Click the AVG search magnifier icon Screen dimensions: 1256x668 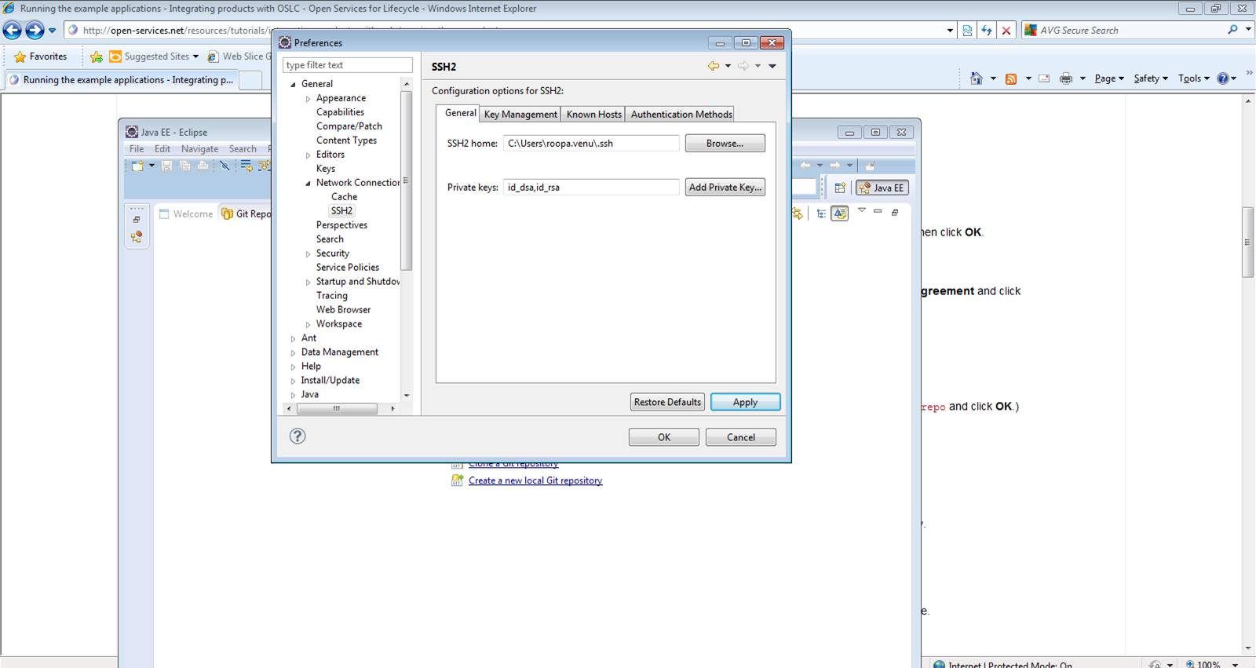point(1232,30)
